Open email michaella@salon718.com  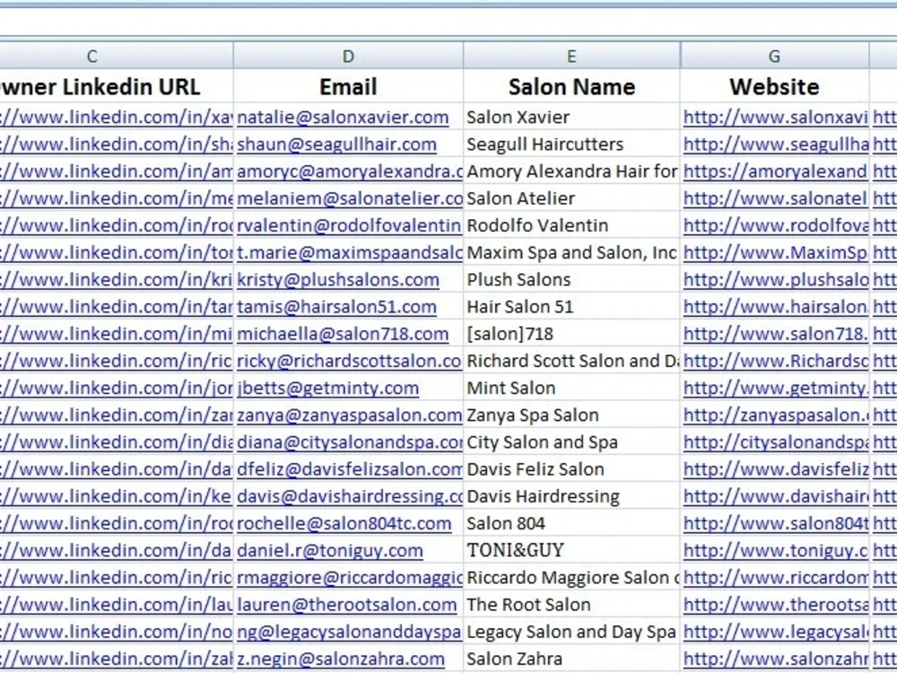coord(343,334)
